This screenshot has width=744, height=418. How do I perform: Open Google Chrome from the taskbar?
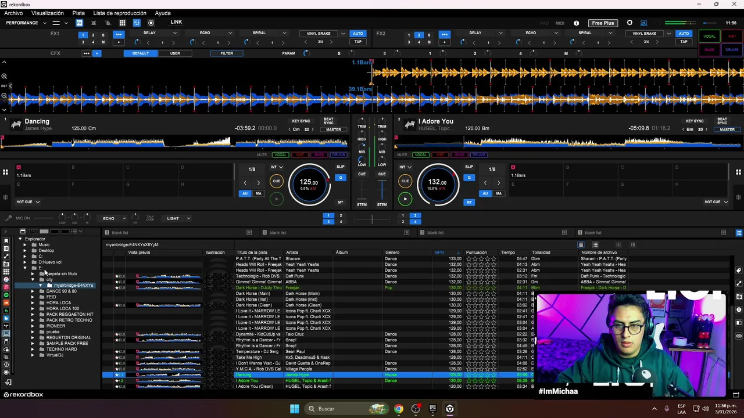(x=398, y=409)
